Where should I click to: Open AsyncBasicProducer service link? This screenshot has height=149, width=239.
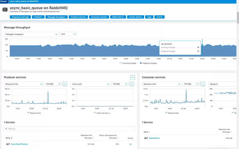[20, 144]
